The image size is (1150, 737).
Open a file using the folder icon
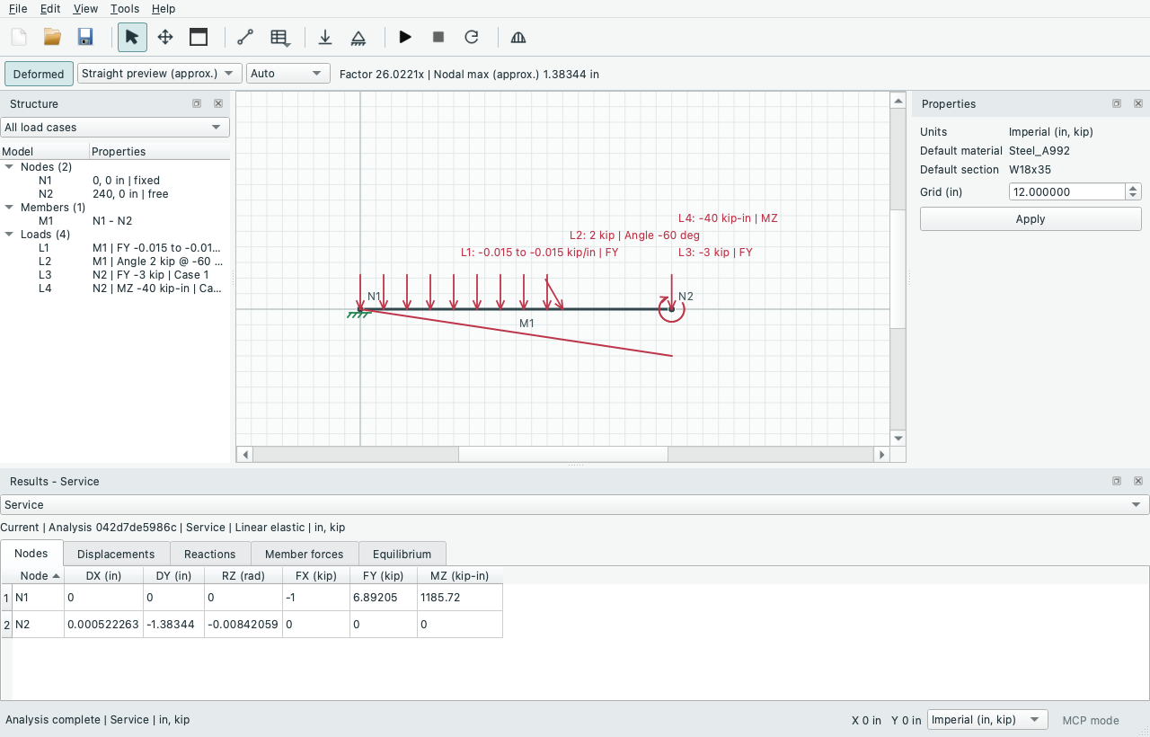[x=52, y=37]
